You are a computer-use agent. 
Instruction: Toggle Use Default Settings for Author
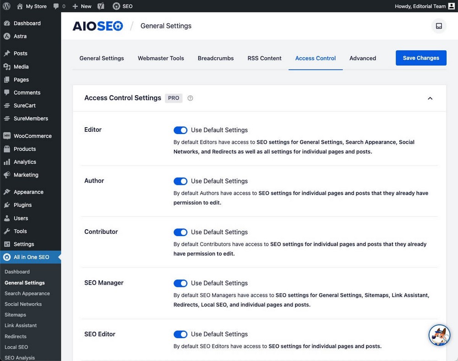tap(180, 181)
